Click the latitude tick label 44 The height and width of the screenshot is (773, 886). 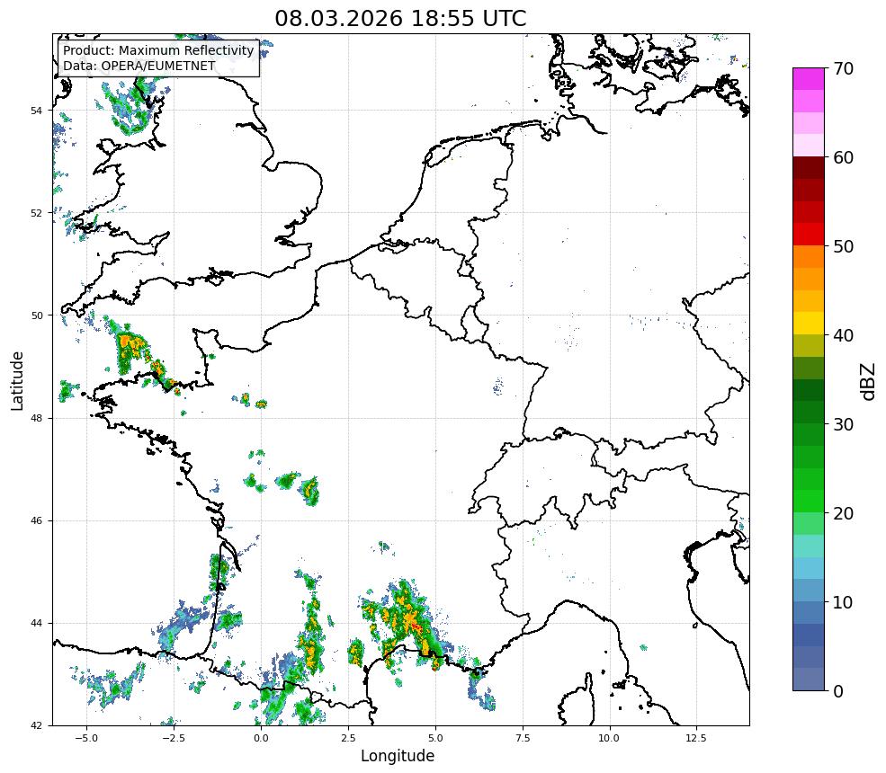36,624
